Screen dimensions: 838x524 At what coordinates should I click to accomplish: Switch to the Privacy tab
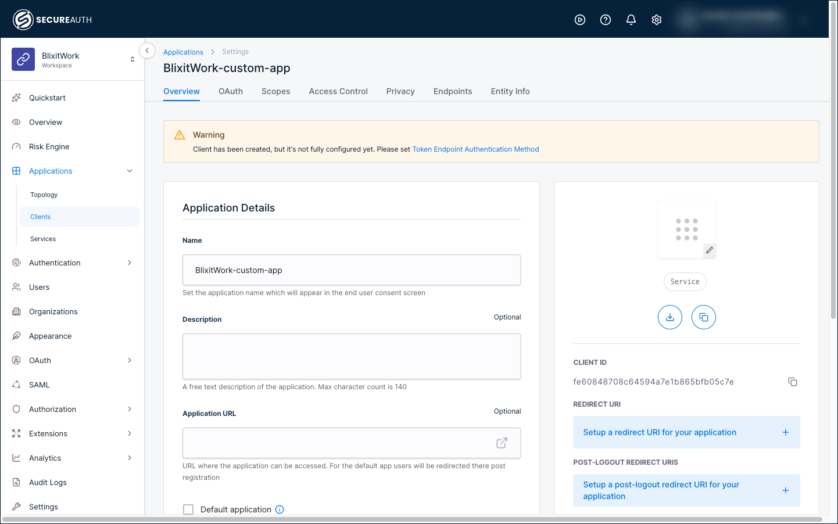[400, 91]
